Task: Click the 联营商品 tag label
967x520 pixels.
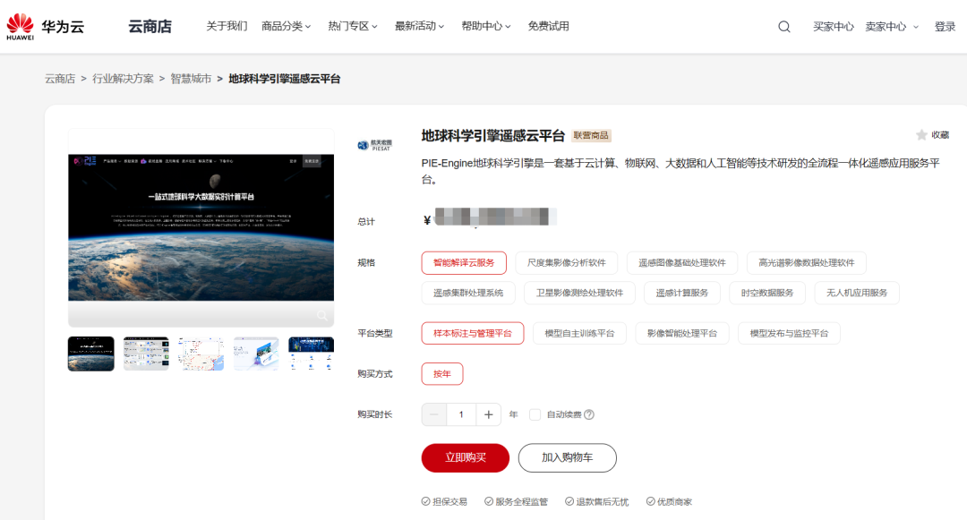Action: [x=591, y=135]
